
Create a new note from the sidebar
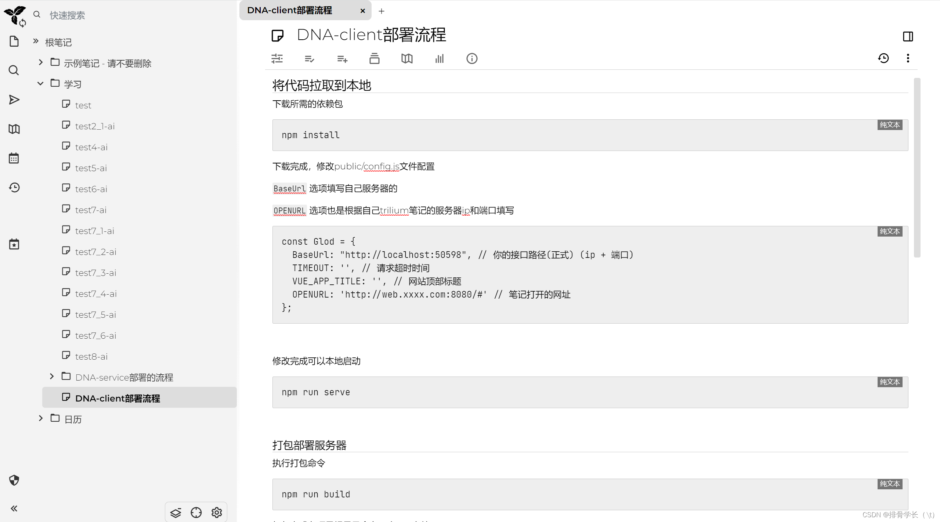14,41
